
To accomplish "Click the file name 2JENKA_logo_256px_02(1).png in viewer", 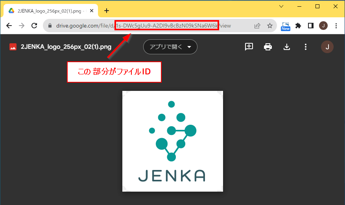I will (x=66, y=47).
